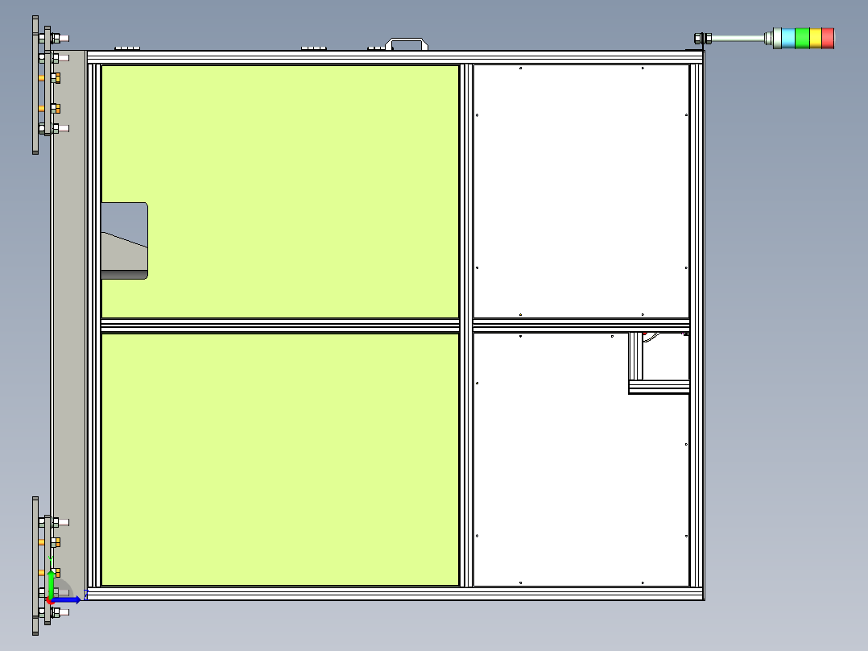Viewport: 868px width, 651px height.
Task: Click the green segment of the signal tower light
Action: click(802, 38)
